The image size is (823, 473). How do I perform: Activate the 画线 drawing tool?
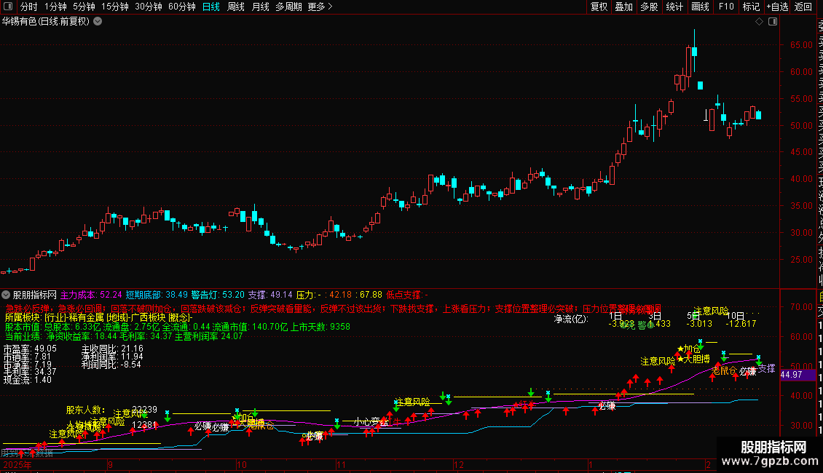pos(700,7)
